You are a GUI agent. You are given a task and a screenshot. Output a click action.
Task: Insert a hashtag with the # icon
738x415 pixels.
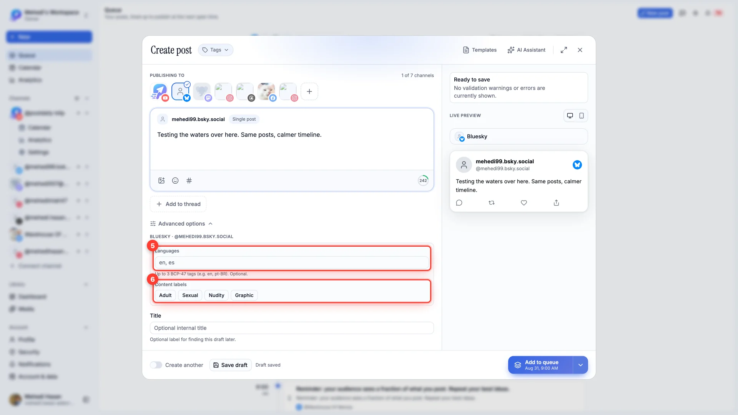pos(189,181)
